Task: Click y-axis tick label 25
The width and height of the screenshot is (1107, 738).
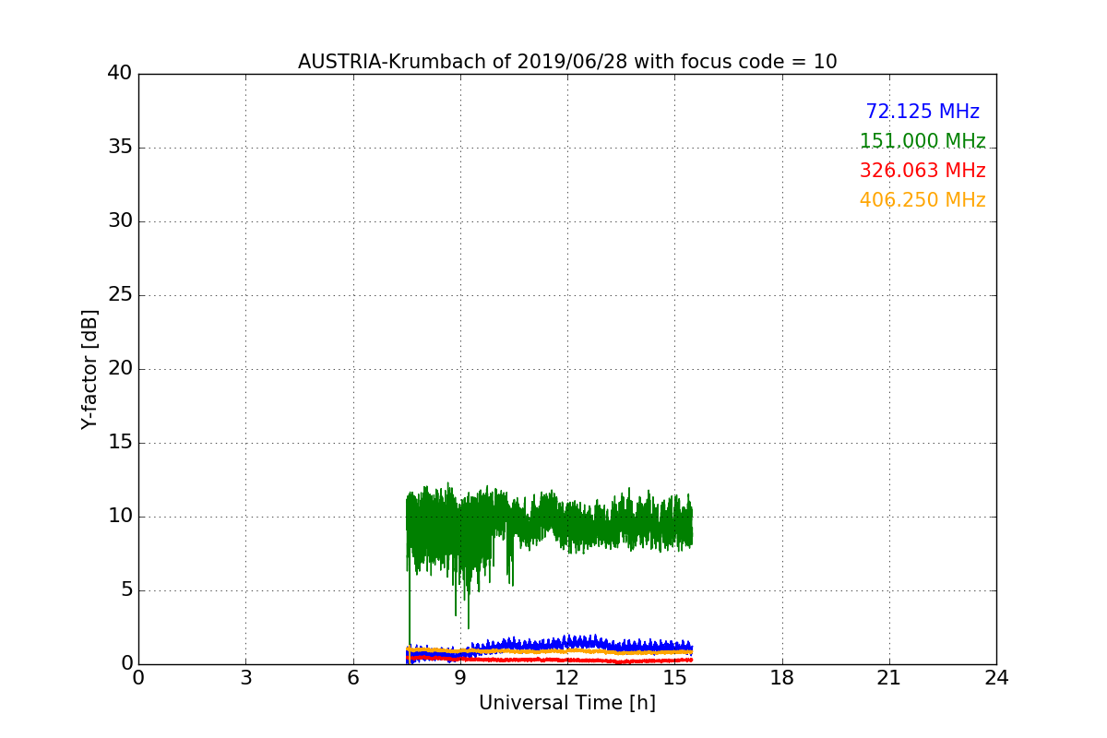Action: 120,295
